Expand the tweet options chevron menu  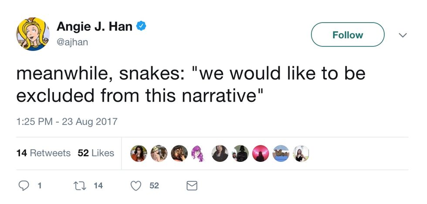(x=403, y=35)
